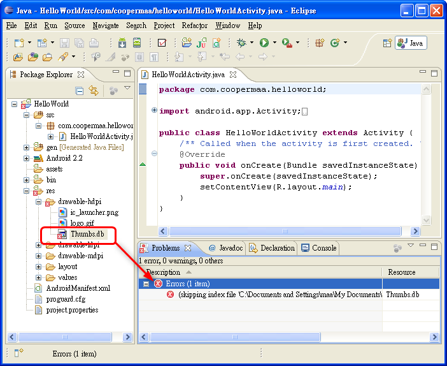Expand the layout folder node
The width and height of the screenshot is (447, 366).
(x=38, y=267)
